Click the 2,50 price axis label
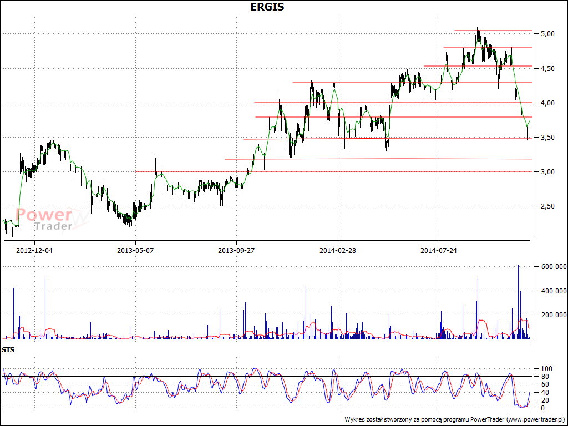 click(547, 206)
